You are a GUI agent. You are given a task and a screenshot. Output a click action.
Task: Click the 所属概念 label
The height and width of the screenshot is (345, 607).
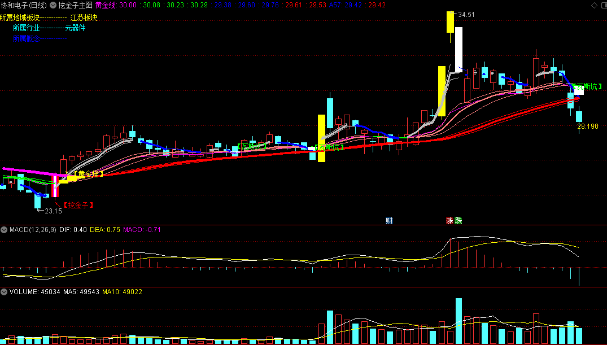point(27,38)
